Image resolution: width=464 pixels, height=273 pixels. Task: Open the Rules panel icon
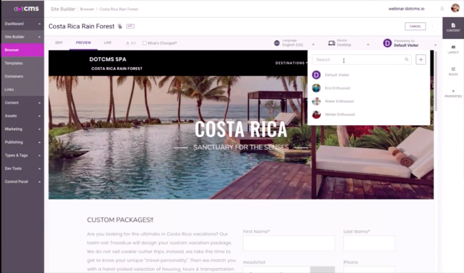coord(453,71)
